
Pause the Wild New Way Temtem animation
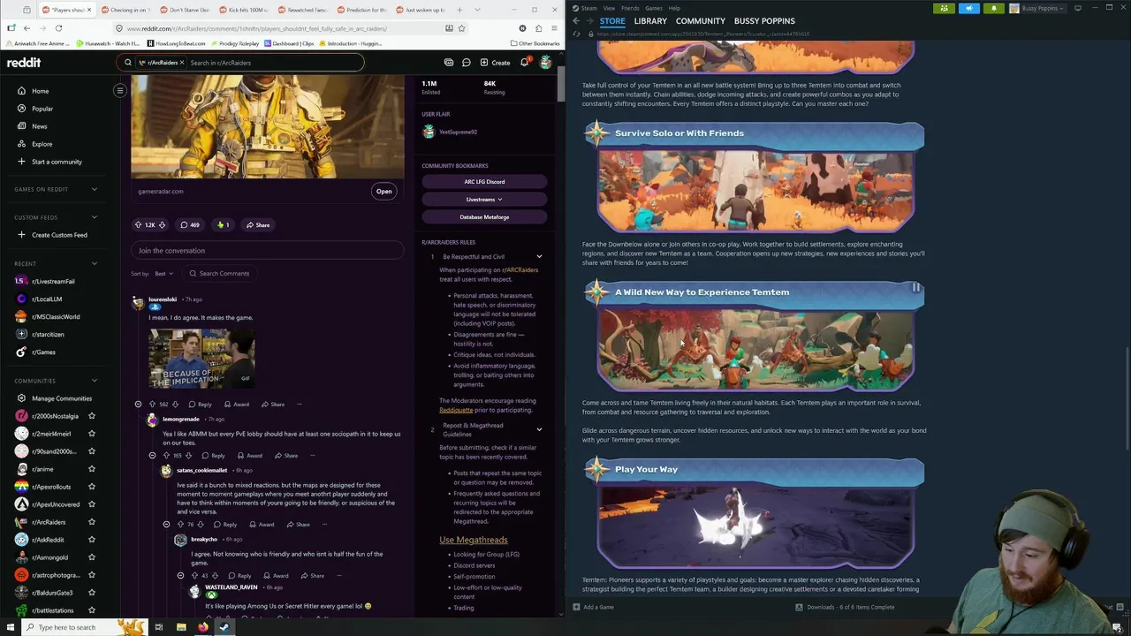point(915,288)
